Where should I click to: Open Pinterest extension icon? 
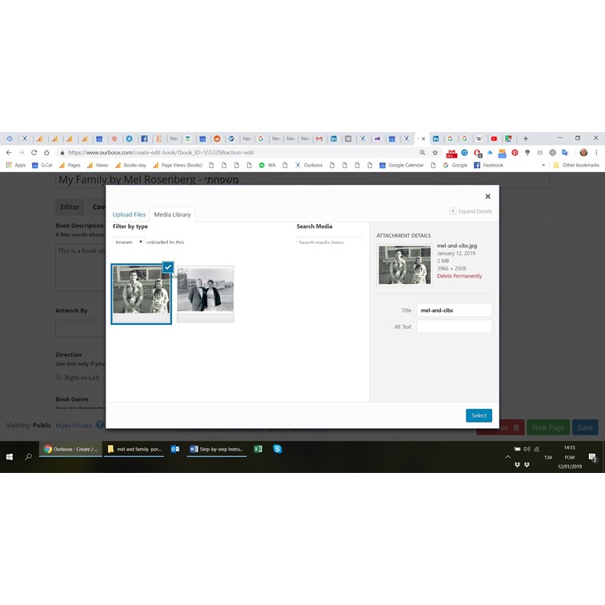(515, 152)
